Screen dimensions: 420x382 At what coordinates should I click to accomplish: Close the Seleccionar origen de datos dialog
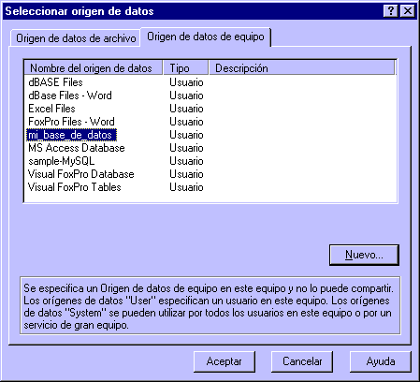(x=408, y=11)
